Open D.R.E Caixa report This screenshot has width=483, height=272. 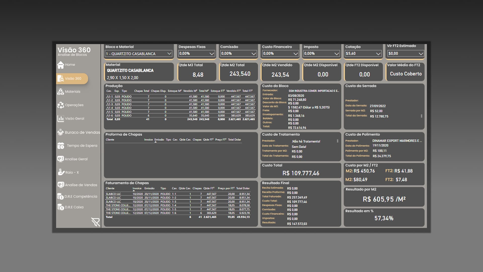74,207
